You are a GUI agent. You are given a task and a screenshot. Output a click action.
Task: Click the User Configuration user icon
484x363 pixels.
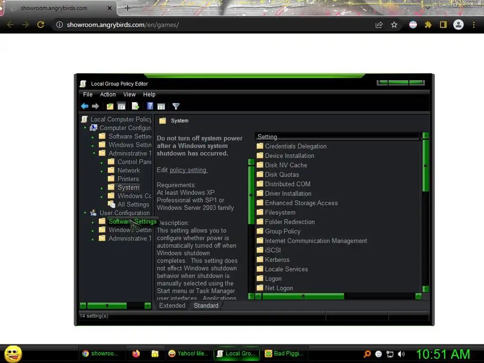(93, 213)
